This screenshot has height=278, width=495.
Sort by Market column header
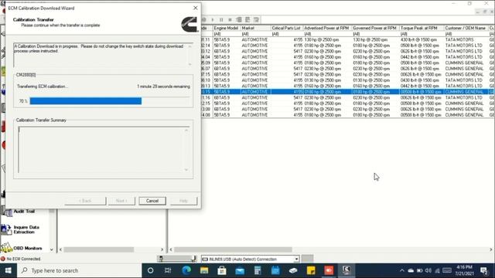pyautogui.click(x=255, y=28)
